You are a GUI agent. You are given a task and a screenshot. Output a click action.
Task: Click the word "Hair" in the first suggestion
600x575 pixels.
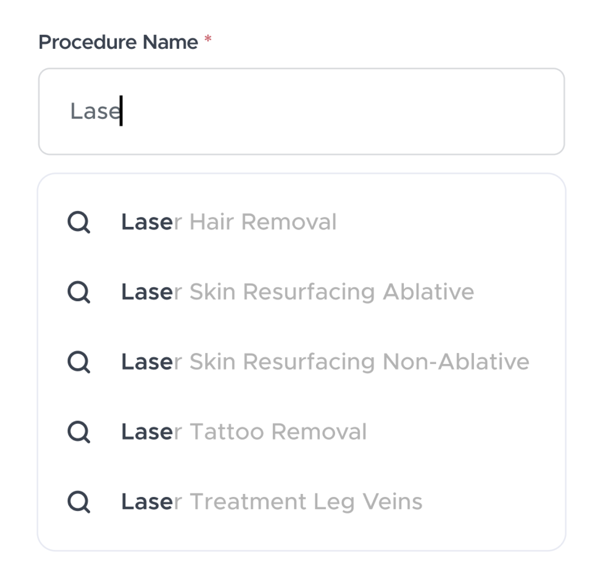tap(212, 222)
